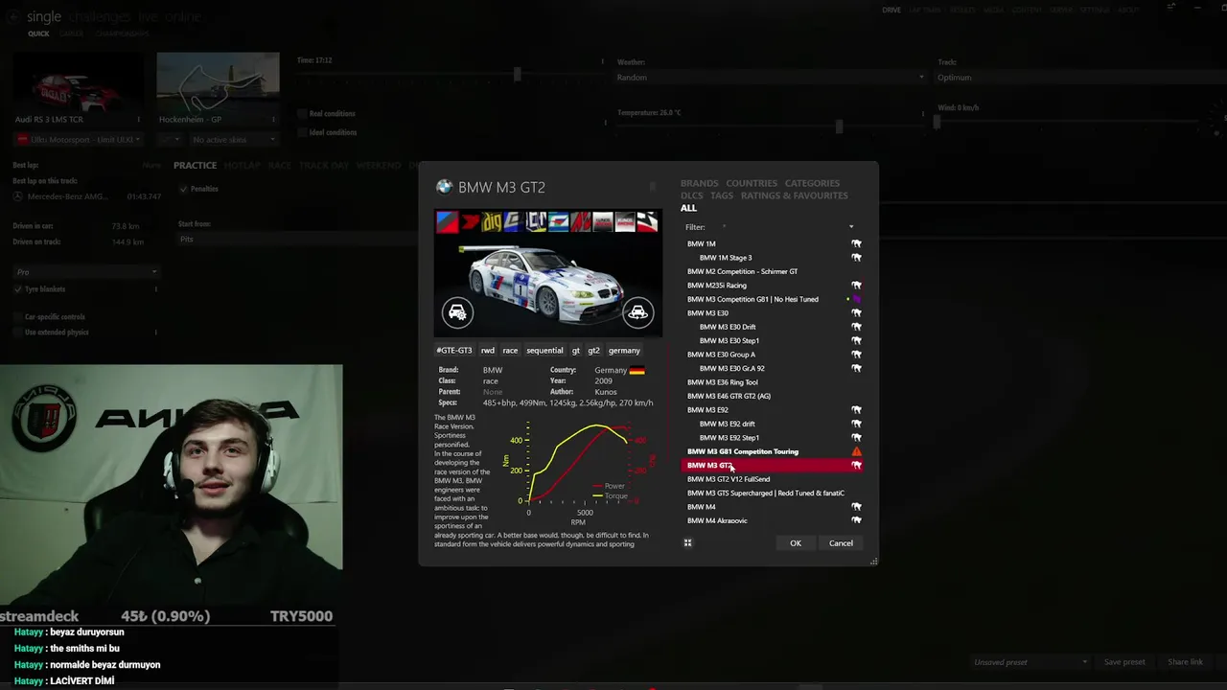Image resolution: width=1227 pixels, height=690 pixels.
Task: Click the Kunos horse icon on BMW M4 row
Action: [857, 507]
